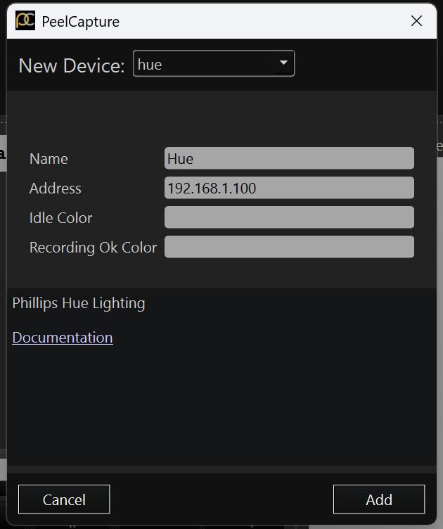
Task: Click the Address label text
Action: point(56,189)
